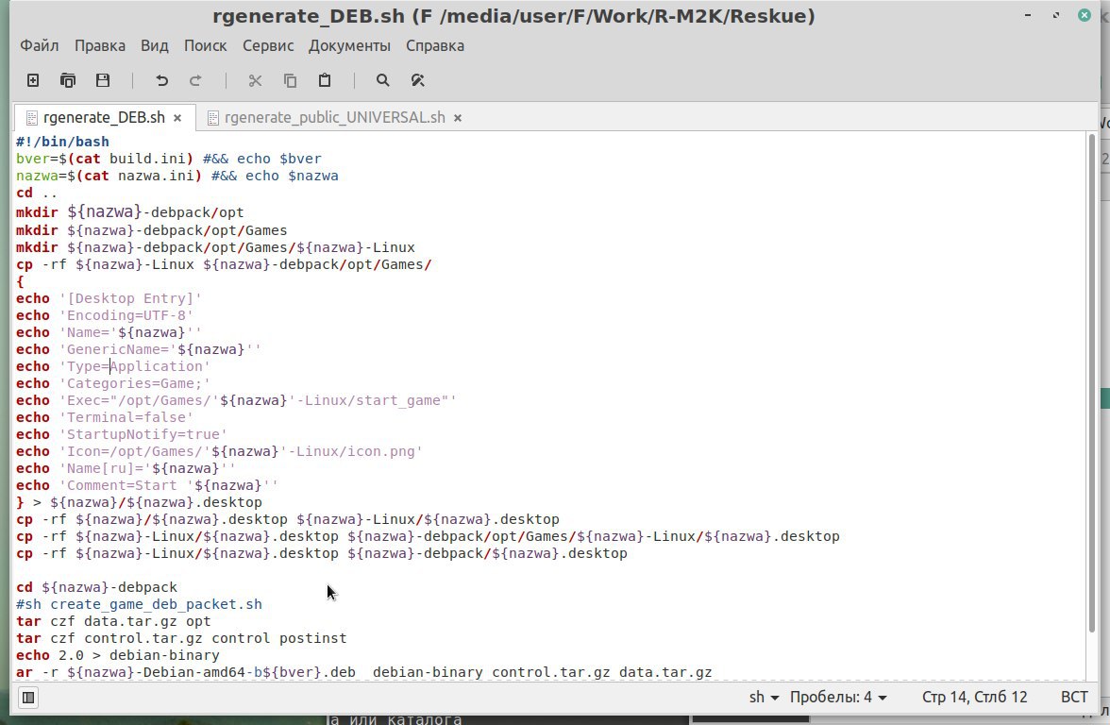Click the vertical scrollbar of the editor
1110x725 pixels.
1091,382
